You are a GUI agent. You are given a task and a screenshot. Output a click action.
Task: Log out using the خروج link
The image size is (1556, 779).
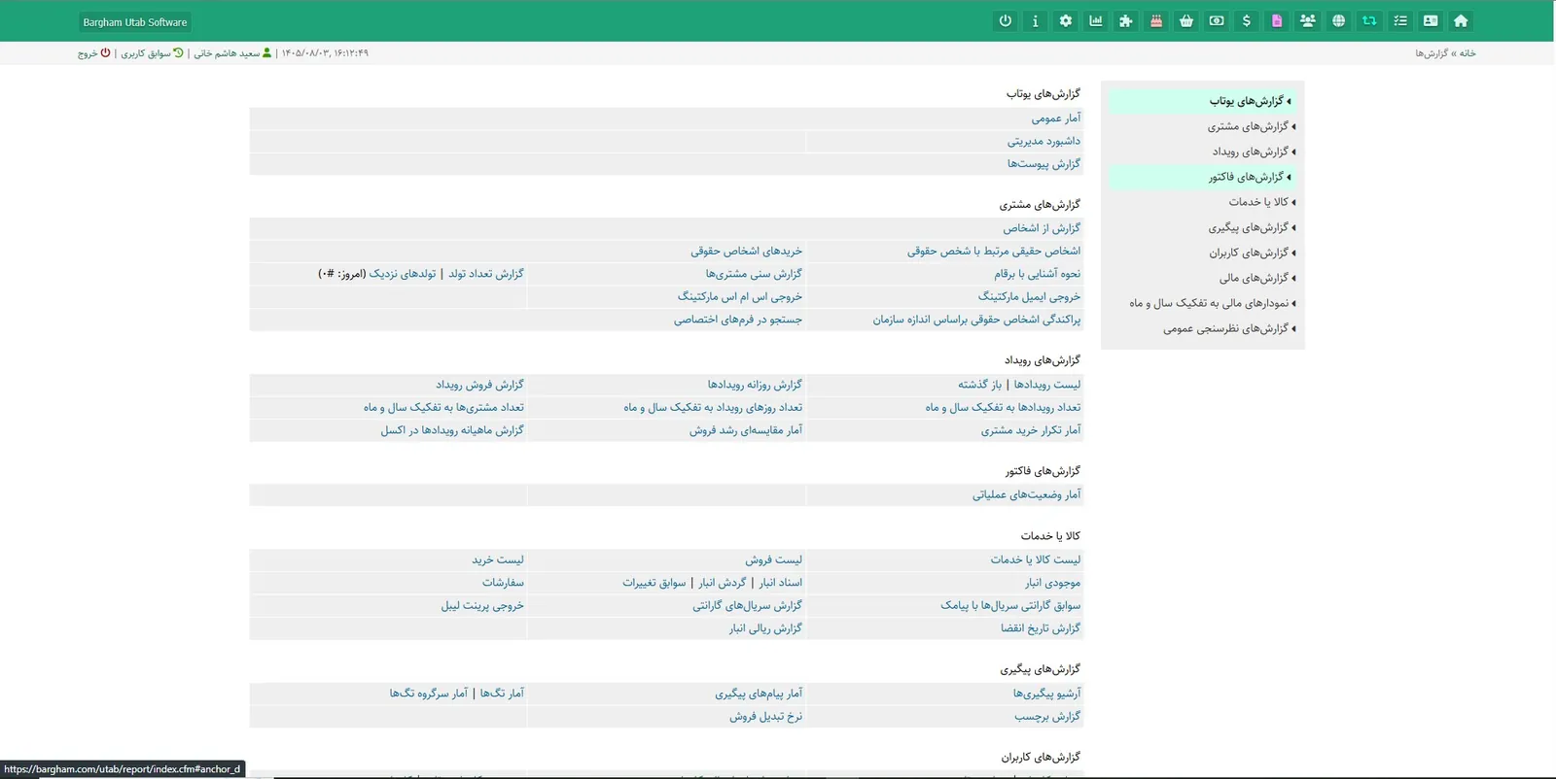[93, 53]
